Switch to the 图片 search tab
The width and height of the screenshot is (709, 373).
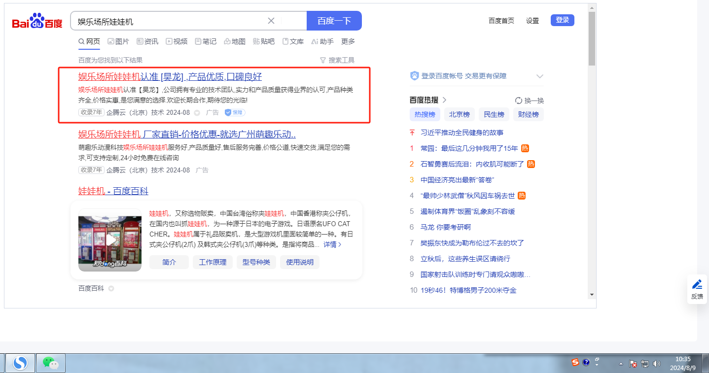click(x=118, y=41)
